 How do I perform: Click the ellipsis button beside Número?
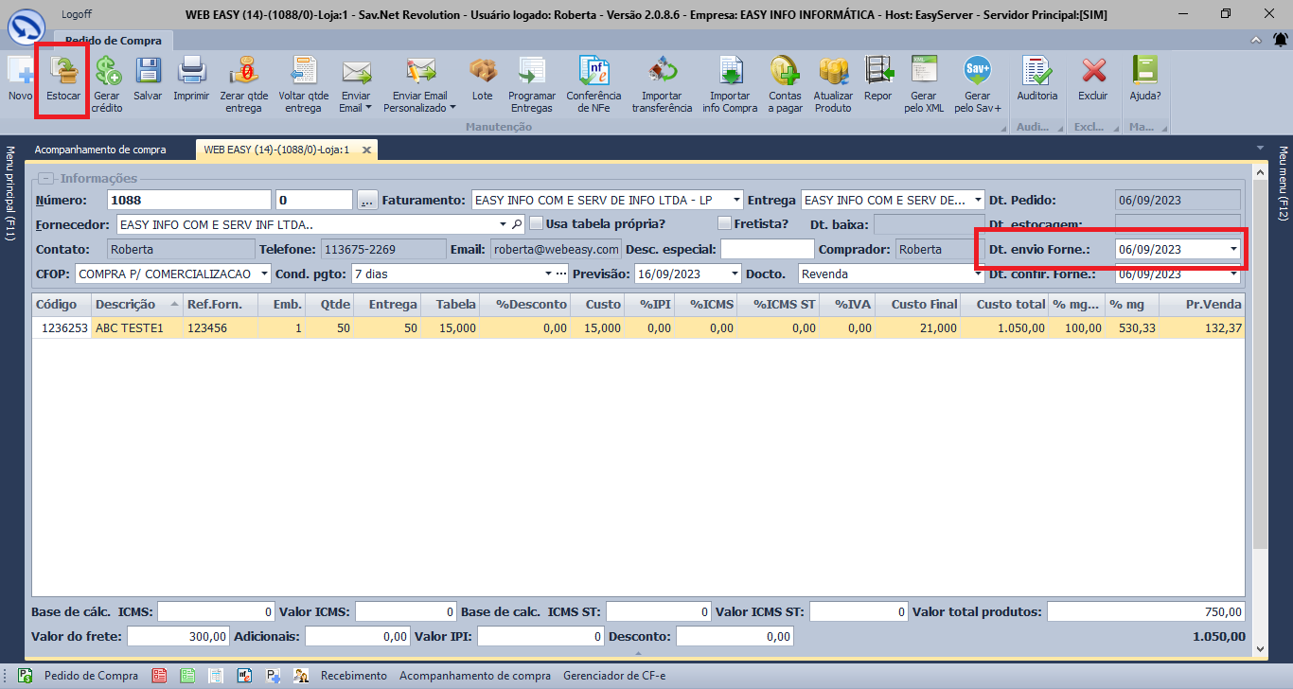coord(367,200)
